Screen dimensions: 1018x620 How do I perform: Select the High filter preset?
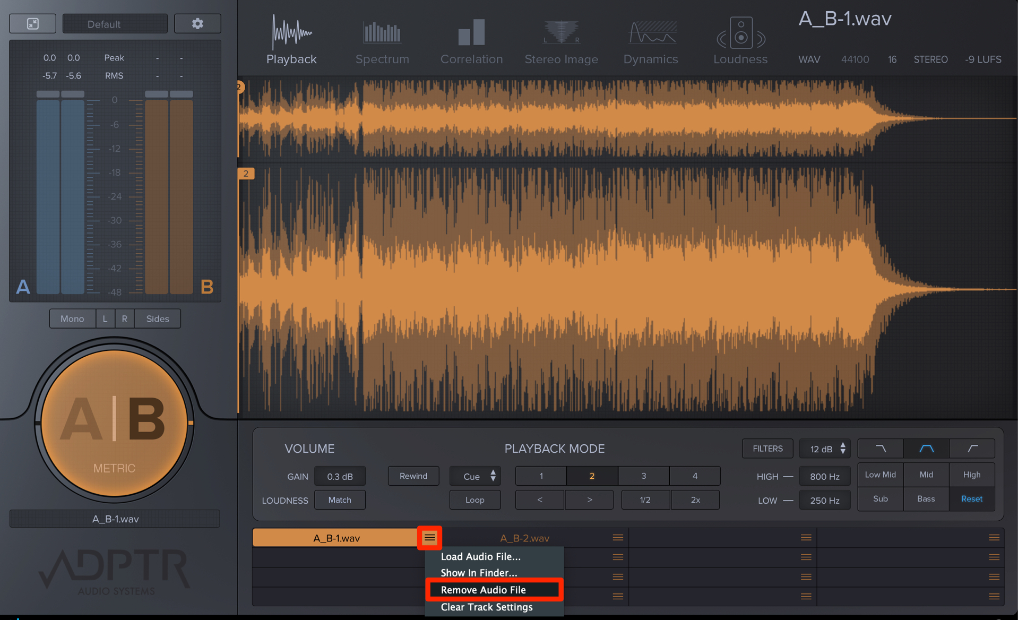[x=972, y=475]
